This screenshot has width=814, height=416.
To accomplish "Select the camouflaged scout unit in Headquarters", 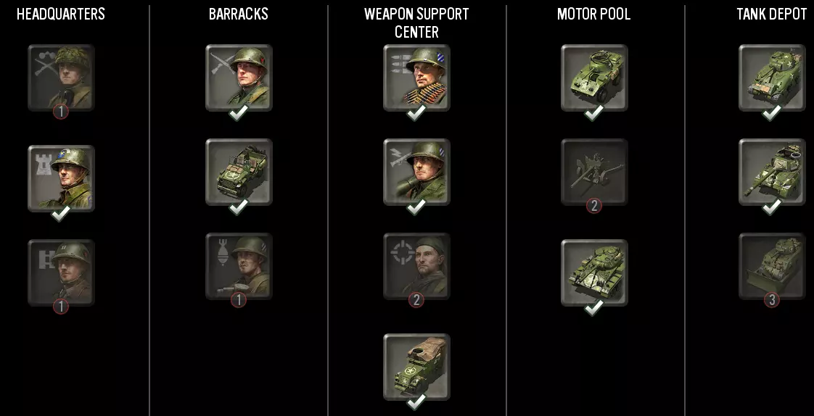I will click(61, 78).
